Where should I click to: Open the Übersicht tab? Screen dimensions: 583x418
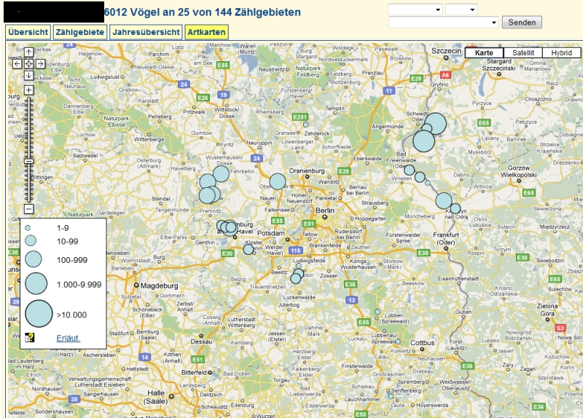28,32
